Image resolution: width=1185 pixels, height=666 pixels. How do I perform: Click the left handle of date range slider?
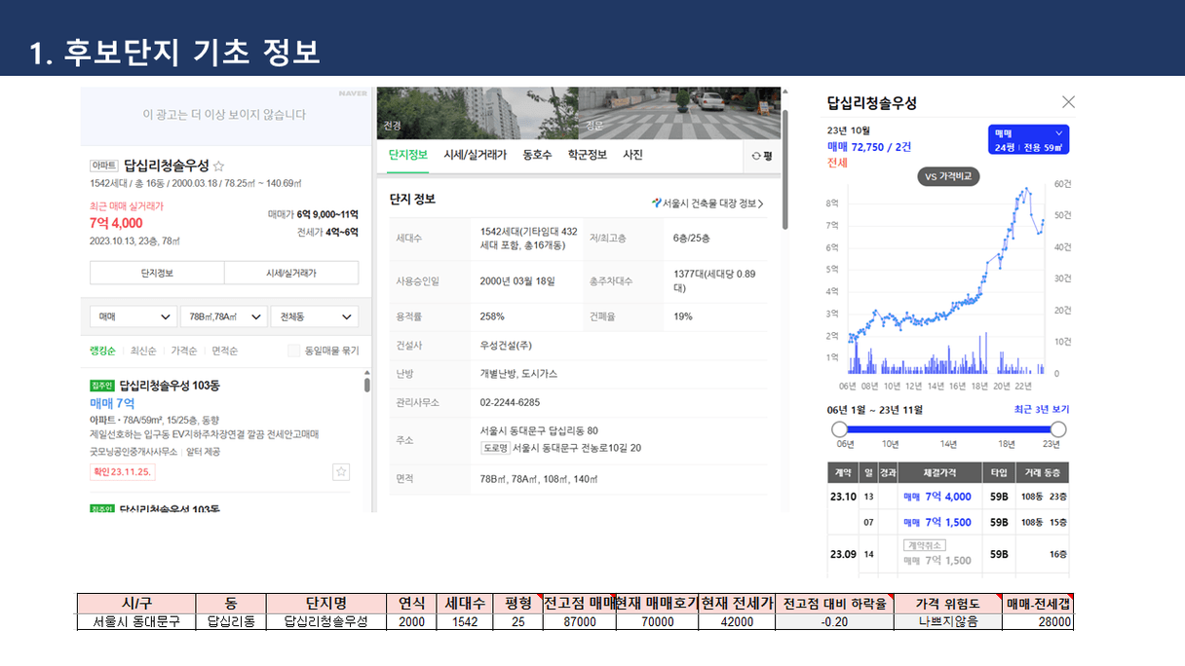tap(839, 429)
